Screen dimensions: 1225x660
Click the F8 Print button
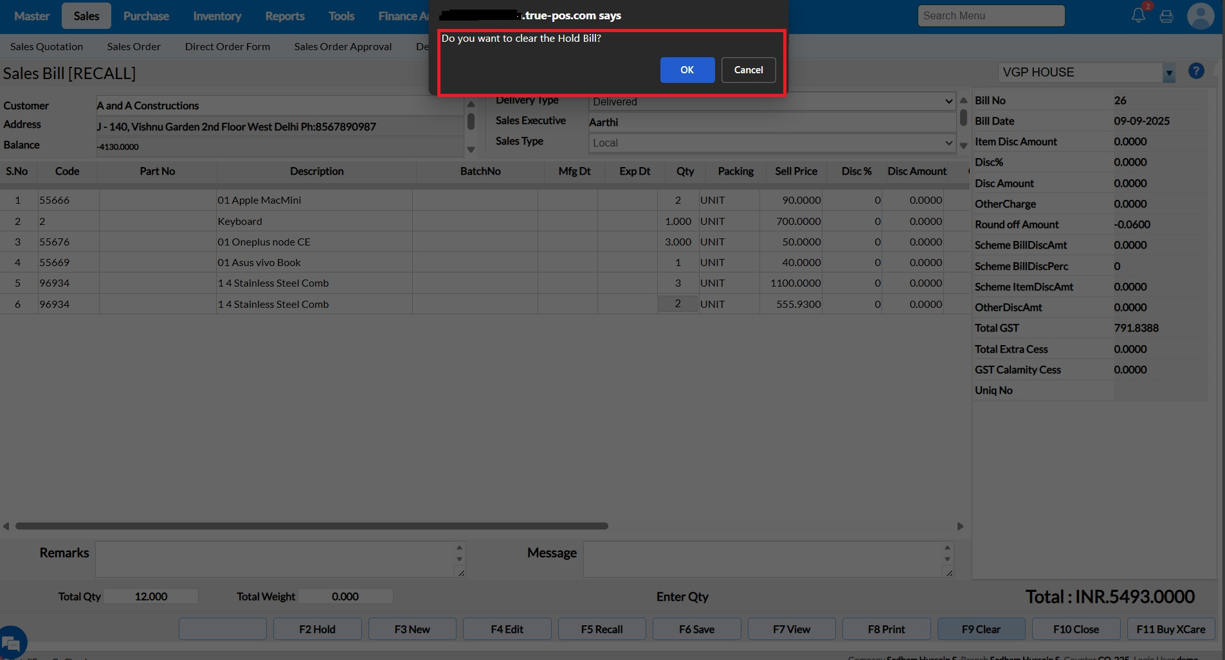(x=886, y=629)
